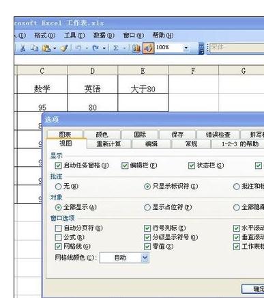Switch to the 图表 tab
Screen dimensions: 264x298
coord(65,135)
